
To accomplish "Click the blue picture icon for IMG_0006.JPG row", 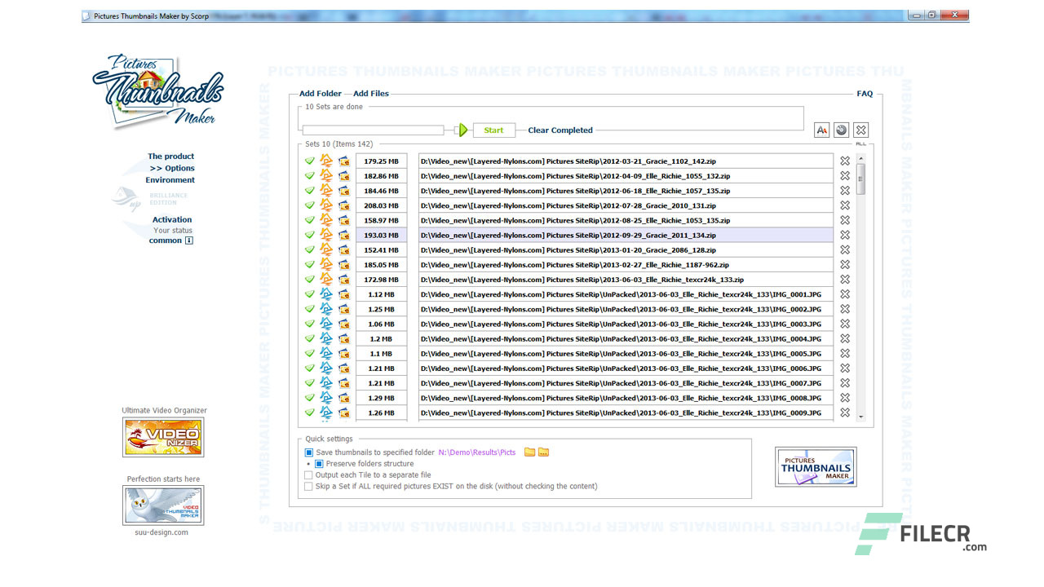I will click(x=326, y=369).
